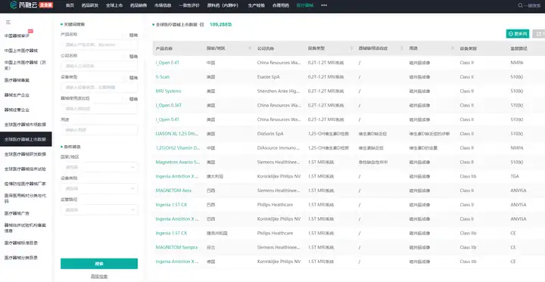
Task: Open product link MRI Systems
Action: click(x=168, y=91)
